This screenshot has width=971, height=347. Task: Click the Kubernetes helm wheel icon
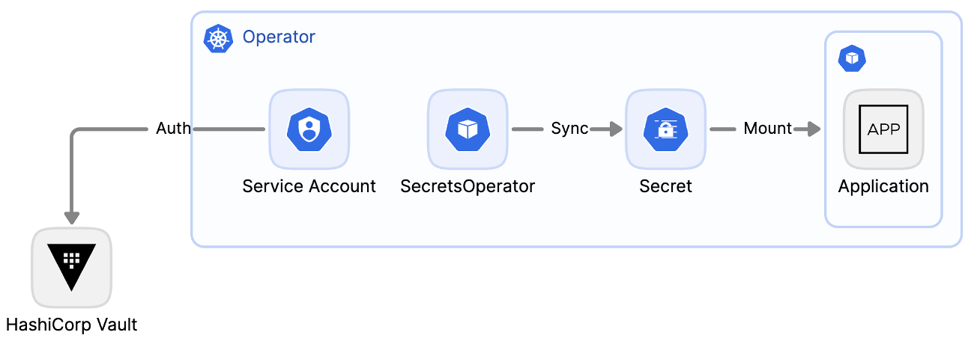coord(218,39)
